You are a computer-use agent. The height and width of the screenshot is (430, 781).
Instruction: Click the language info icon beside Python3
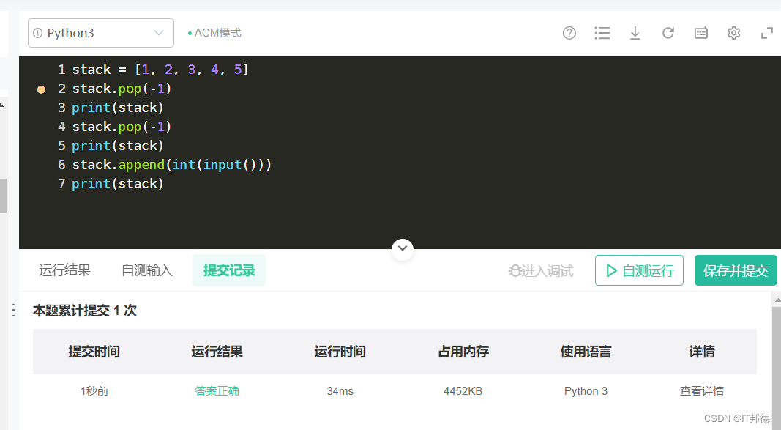click(x=38, y=33)
